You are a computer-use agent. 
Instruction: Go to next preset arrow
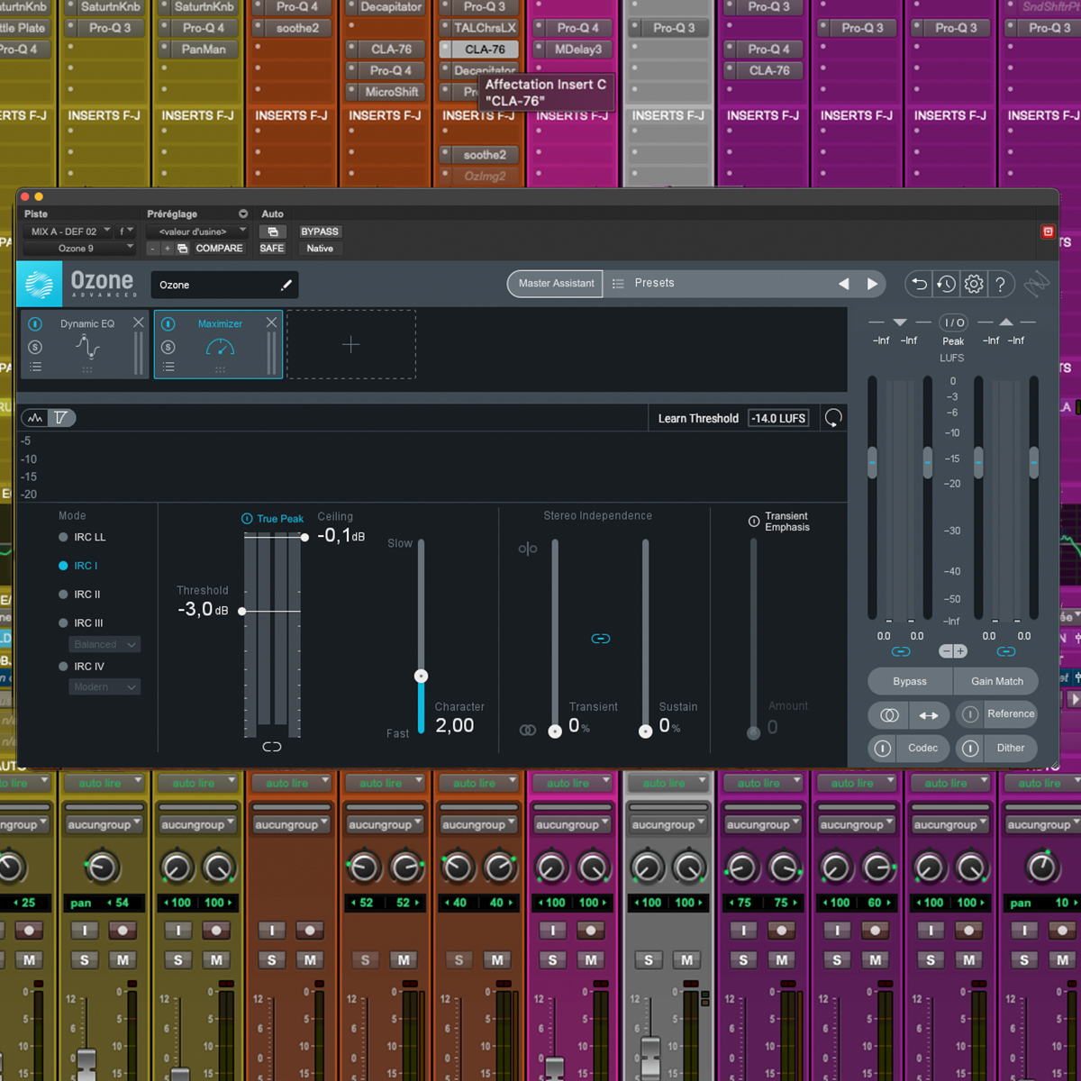pos(872,284)
